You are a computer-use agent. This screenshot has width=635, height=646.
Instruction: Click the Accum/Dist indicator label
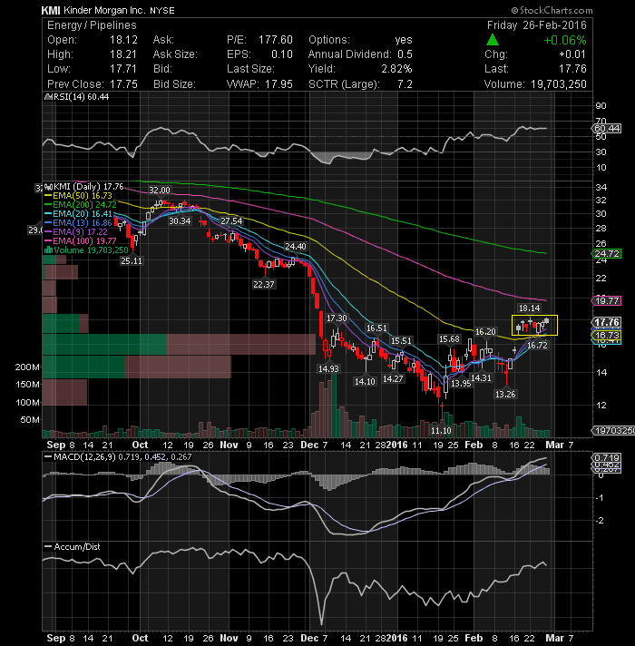(x=72, y=547)
